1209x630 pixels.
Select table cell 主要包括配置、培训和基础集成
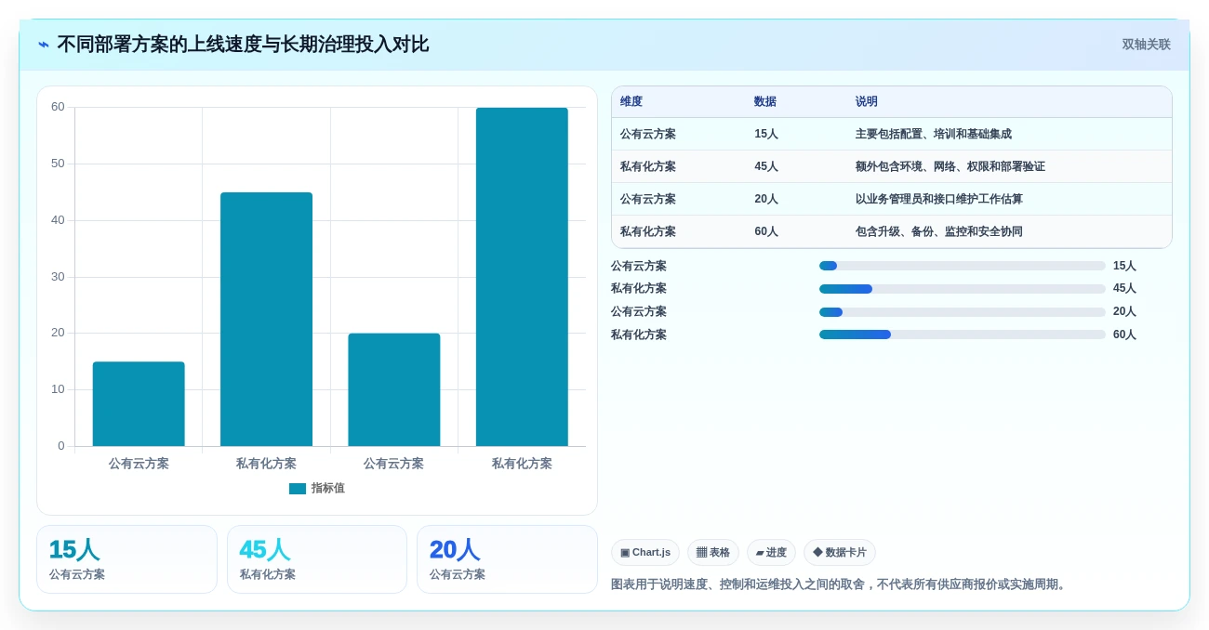pos(934,135)
